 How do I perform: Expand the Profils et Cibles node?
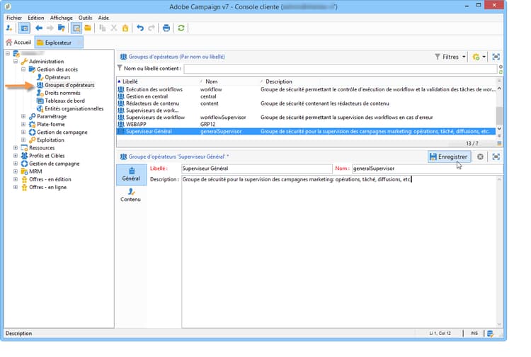pos(16,156)
